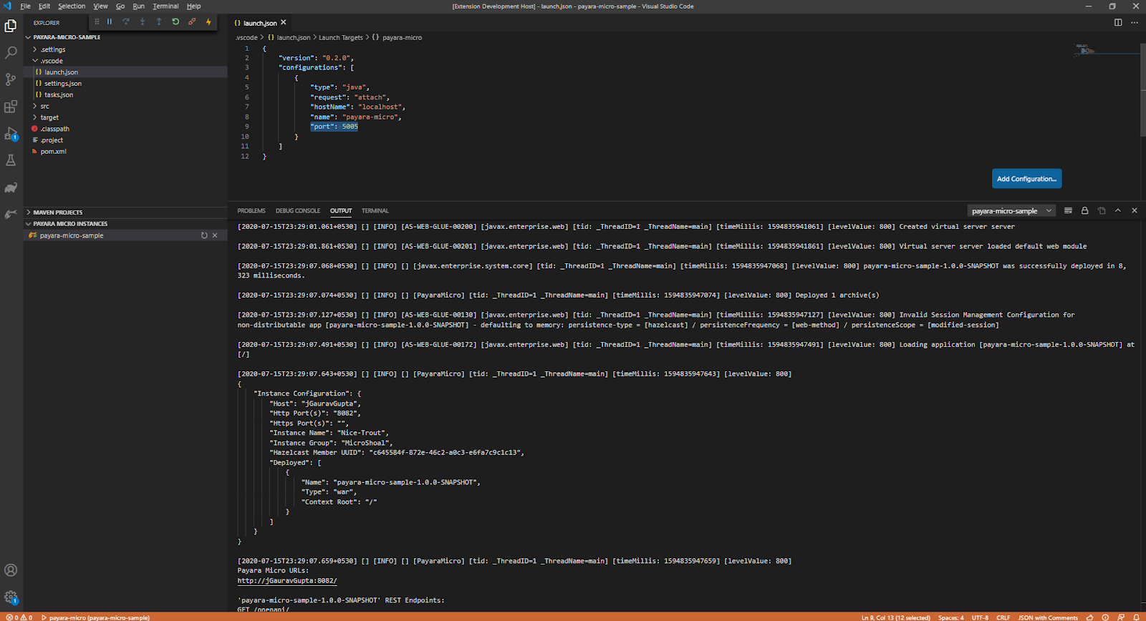
Task: Open the Terminal menu
Action: (x=165, y=6)
